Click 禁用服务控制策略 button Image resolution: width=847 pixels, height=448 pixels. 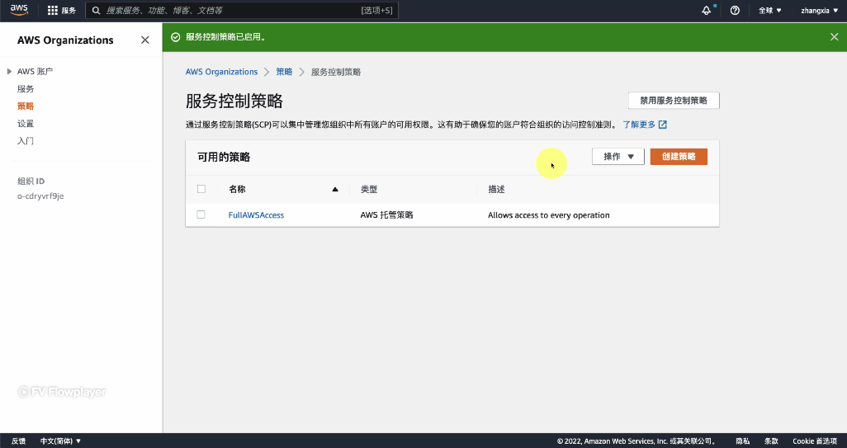(x=674, y=101)
